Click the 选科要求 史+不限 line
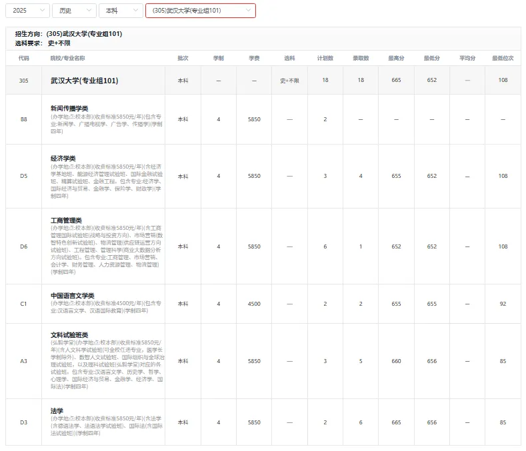526x451 pixels. pos(43,43)
